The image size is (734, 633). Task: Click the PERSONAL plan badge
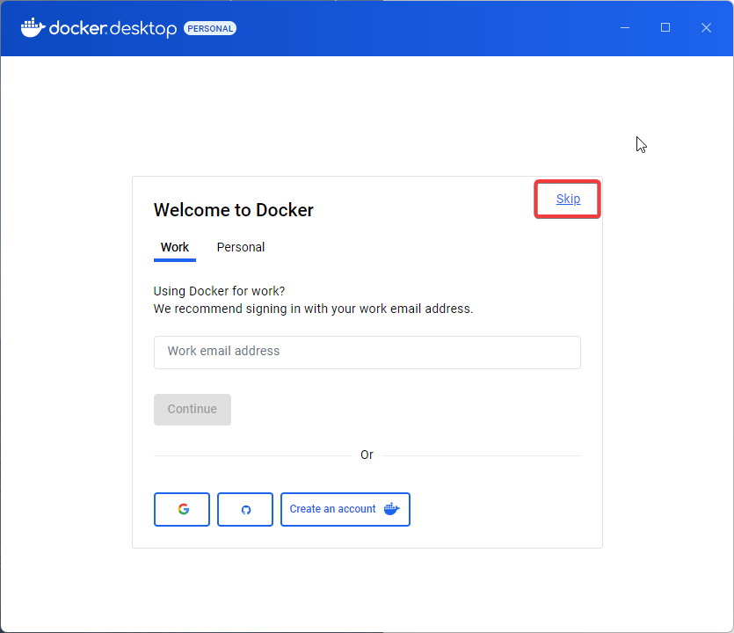pos(210,28)
